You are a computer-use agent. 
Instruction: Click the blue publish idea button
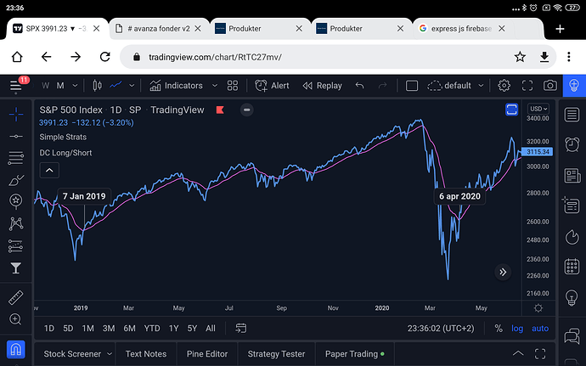(x=574, y=86)
